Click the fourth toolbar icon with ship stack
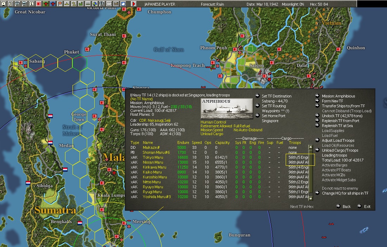 coord(24,4)
